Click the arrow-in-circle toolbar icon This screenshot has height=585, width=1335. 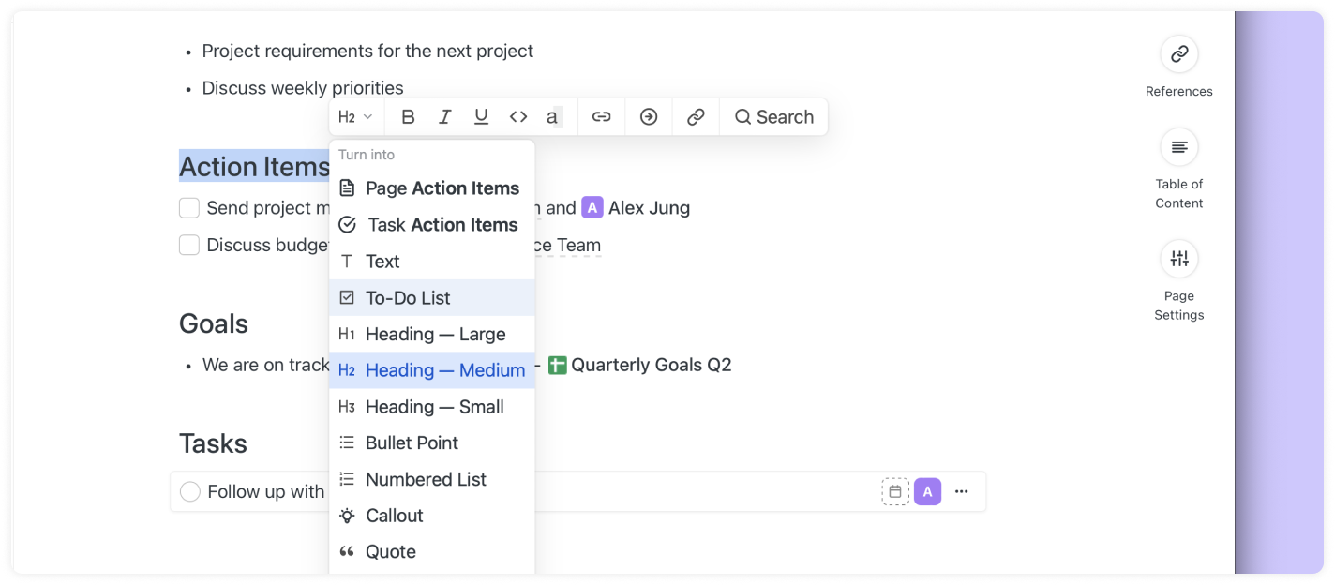point(649,117)
